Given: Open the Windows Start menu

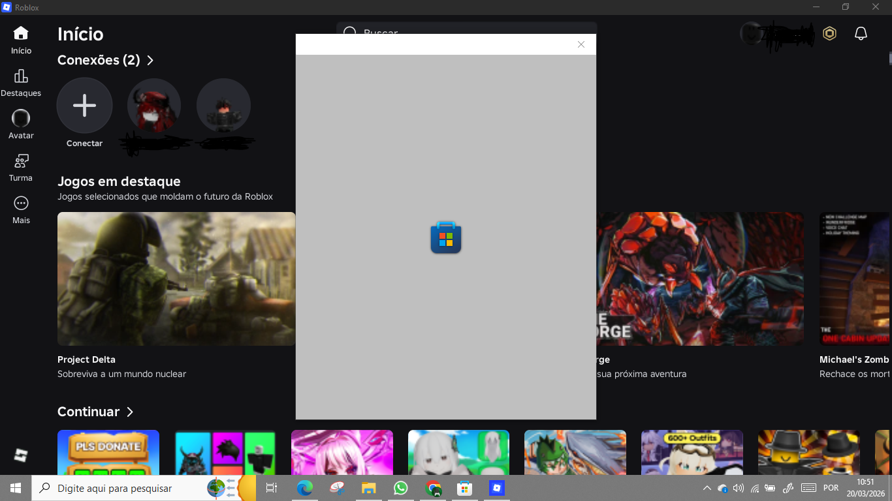Looking at the screenshot, I should point(16,488).
